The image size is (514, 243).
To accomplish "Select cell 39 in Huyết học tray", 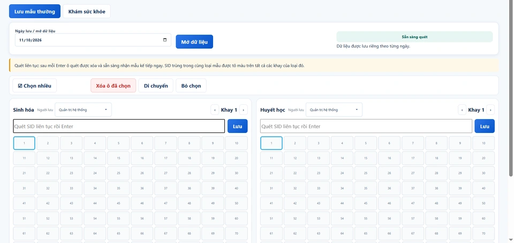I will click(460, 189).
